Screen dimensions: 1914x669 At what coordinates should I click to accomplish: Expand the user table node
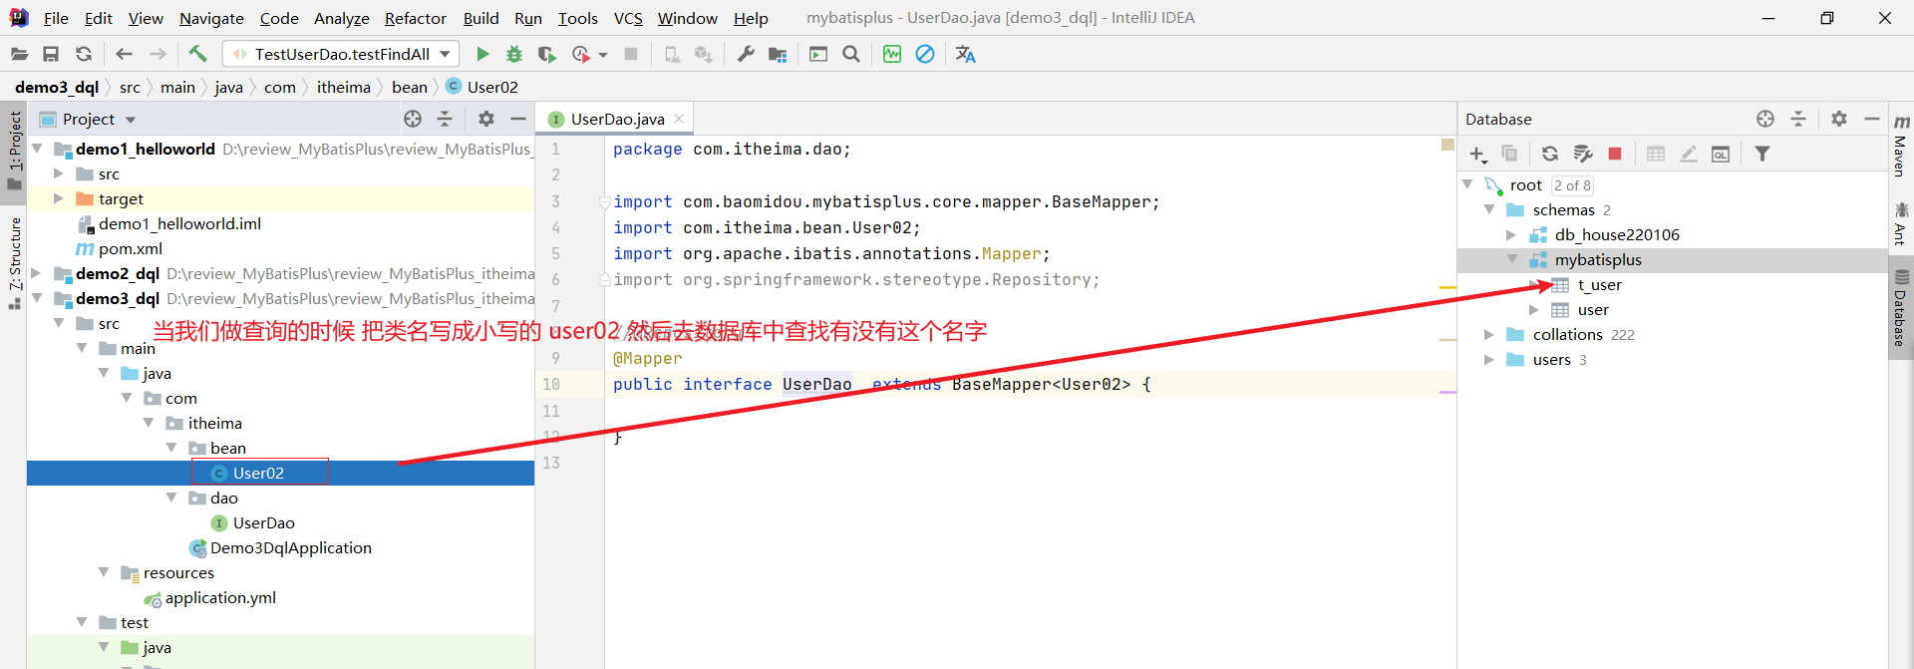pos(1534,309)
